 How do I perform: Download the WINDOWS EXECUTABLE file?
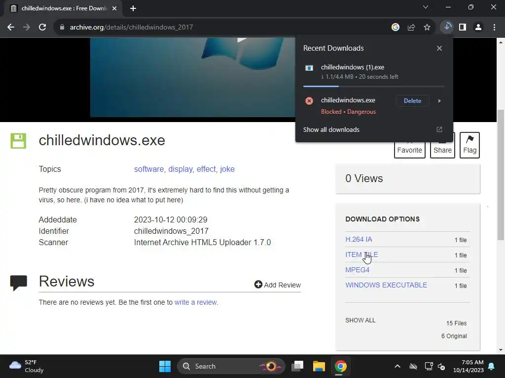[x=386, y=285]
